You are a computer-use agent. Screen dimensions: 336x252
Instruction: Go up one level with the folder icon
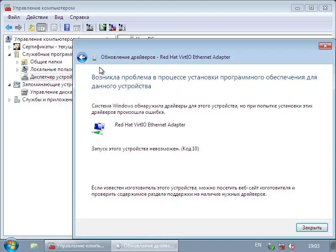tap(31, 27)
